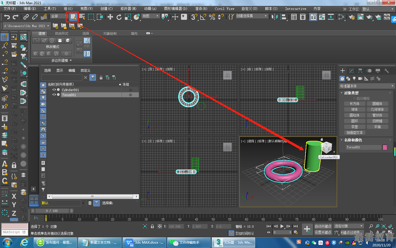Click the Torus001 name input field
Viewport: 396px width, 248px height.
(x=364, y=147)
